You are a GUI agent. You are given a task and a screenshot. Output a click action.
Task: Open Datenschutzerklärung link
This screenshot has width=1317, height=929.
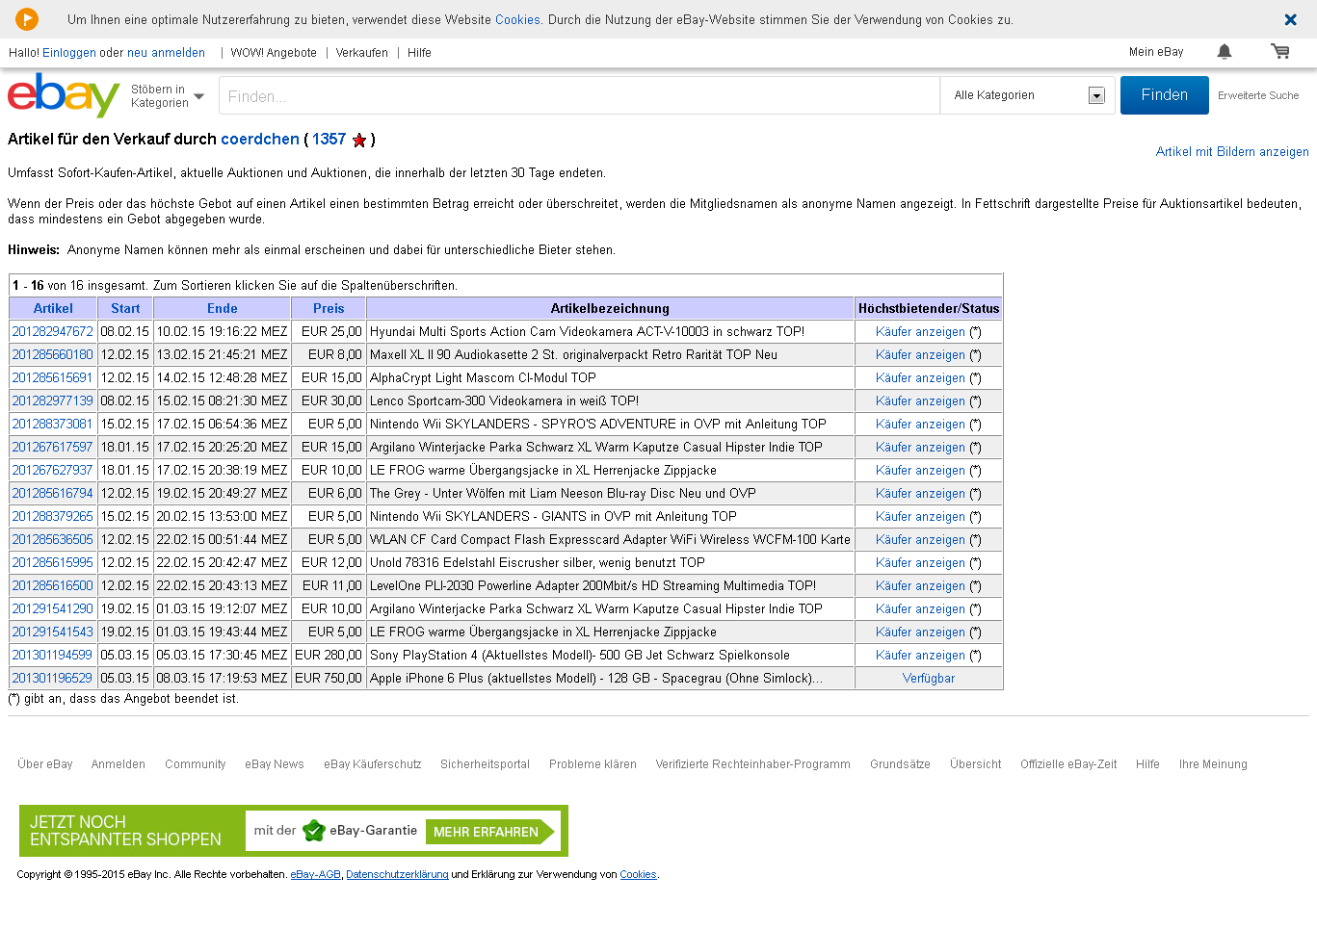(397, 875)
